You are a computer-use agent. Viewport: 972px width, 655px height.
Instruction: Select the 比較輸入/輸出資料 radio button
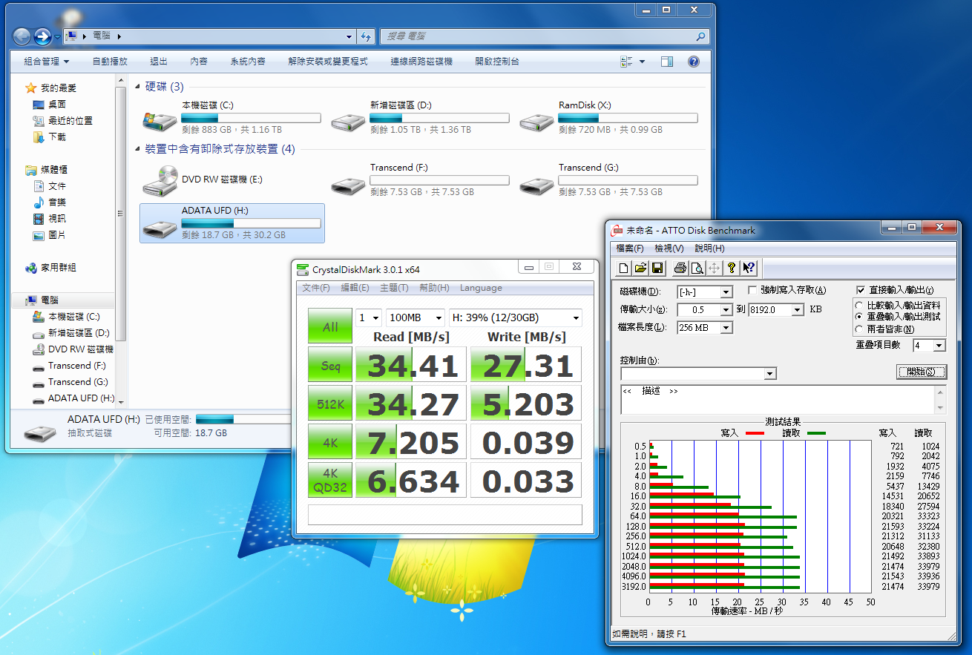point(860,305)
